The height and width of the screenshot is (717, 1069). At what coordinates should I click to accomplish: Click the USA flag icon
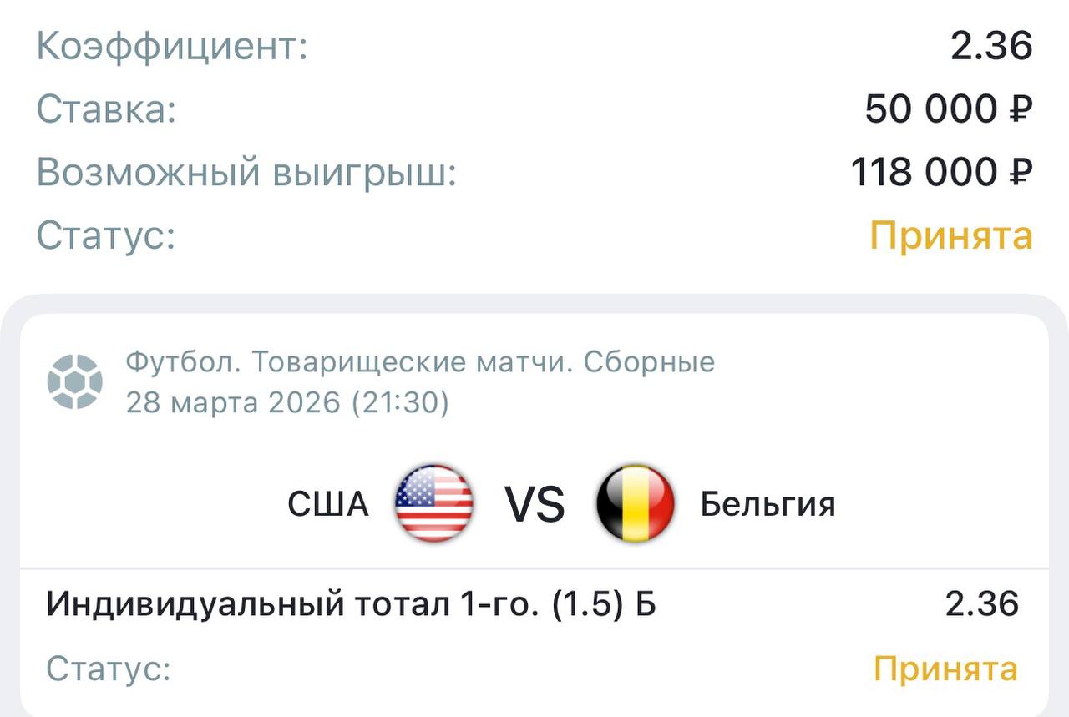click(x=434, y=504)
